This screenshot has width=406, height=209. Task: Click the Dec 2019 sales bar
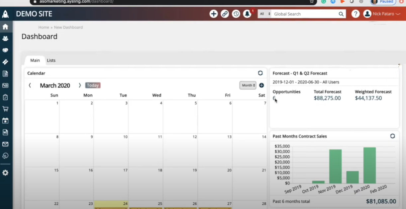[353, 177]
